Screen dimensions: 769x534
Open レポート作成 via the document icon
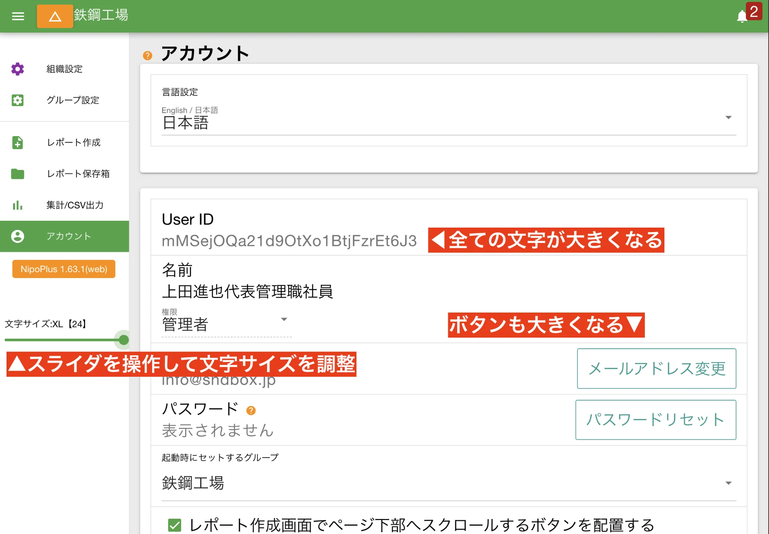tap(17, 143)
